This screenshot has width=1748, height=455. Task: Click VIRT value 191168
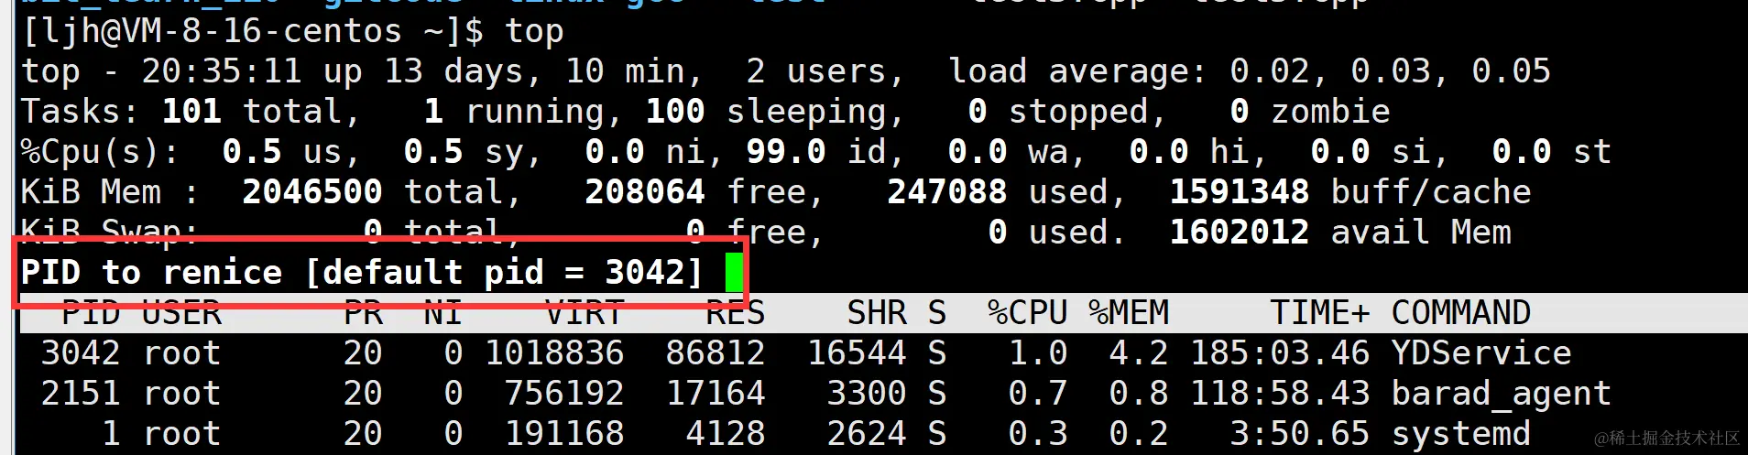click(564, 434)
